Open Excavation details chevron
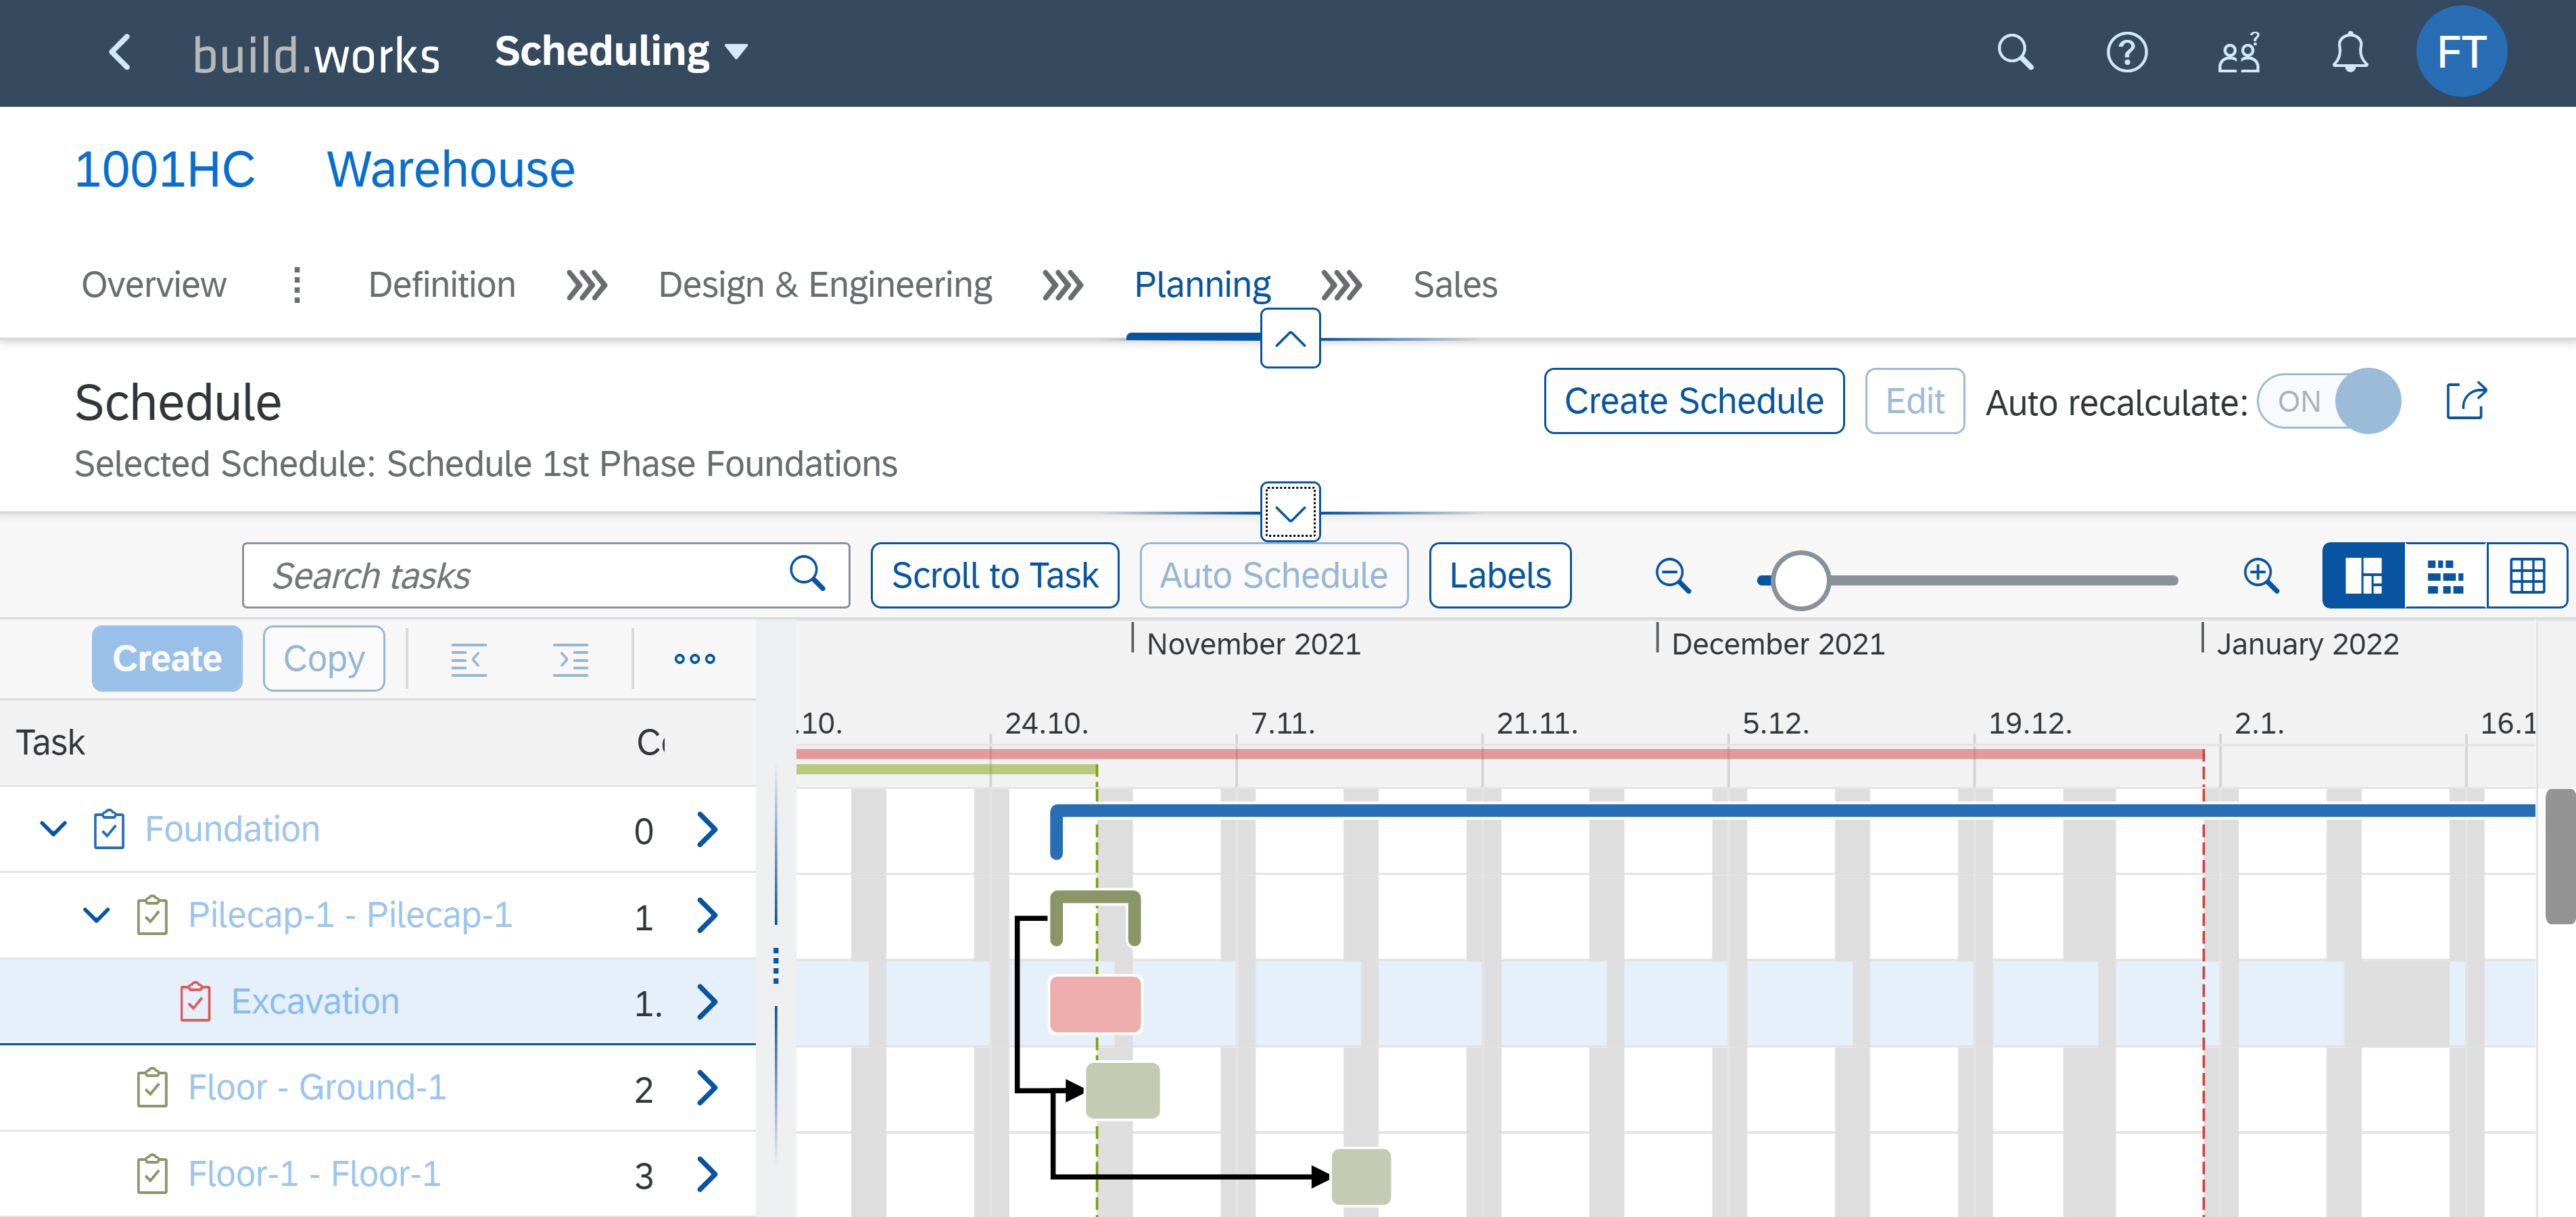 [707, 1001]
